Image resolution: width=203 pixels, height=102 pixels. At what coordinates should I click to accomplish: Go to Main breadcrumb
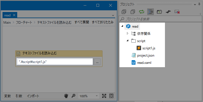(x=7, y=23)
